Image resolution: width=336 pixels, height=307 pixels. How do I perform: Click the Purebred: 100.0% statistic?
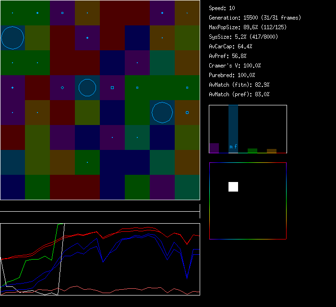click(232, 75)
